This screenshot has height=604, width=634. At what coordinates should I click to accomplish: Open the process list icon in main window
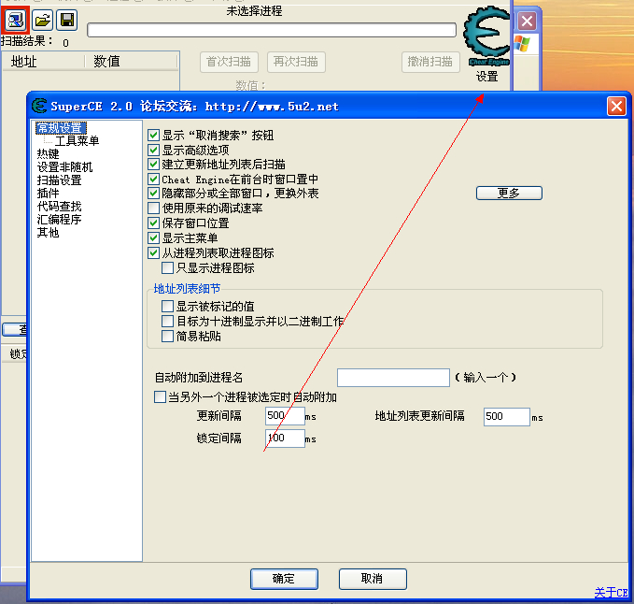15,20
